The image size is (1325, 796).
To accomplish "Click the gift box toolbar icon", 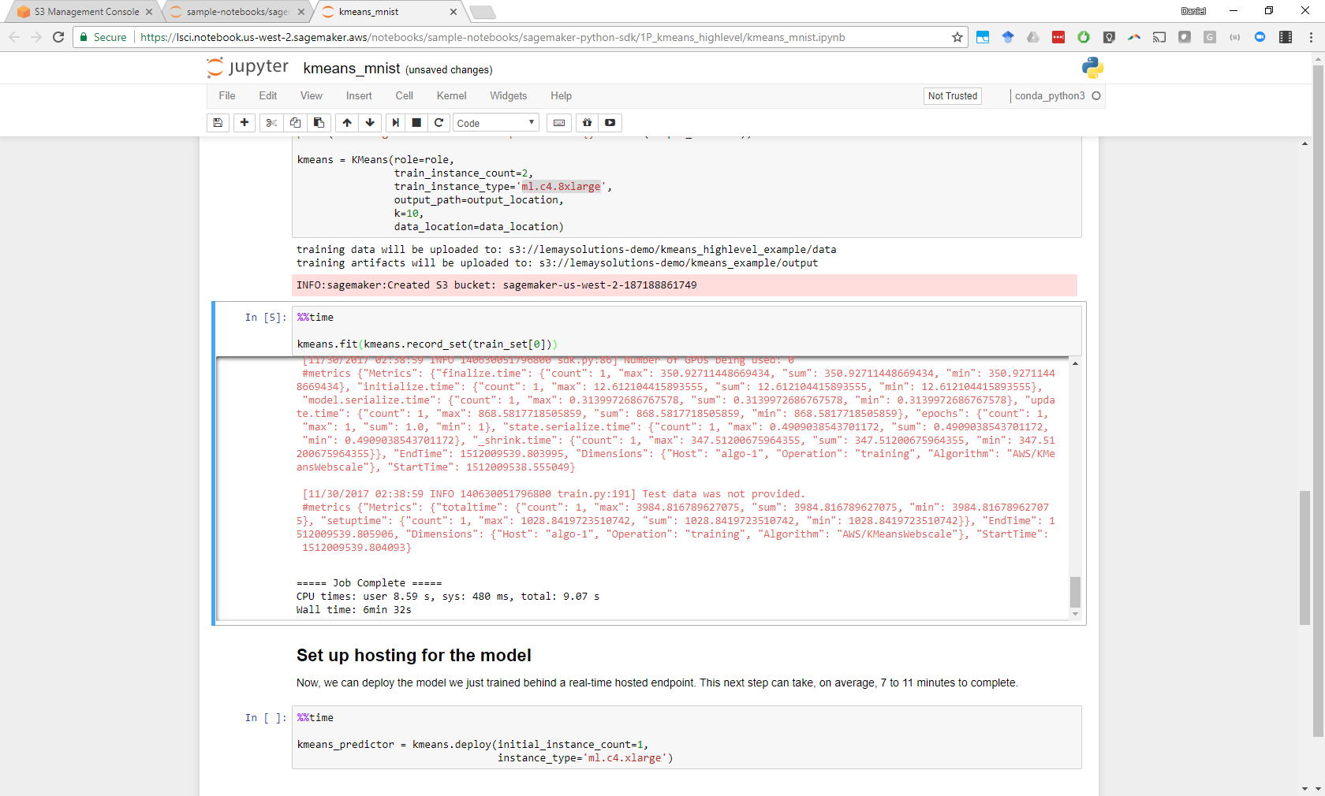I will pyautogui.click(x=587, y=123).
